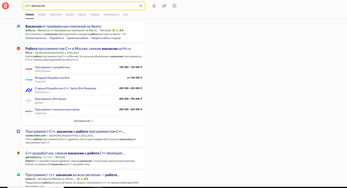Click the 4,5 star rating on Avito ad

119,31
